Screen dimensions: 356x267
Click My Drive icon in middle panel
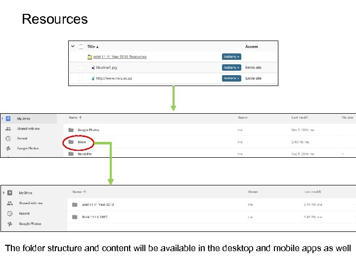click(x=8, y=119)
